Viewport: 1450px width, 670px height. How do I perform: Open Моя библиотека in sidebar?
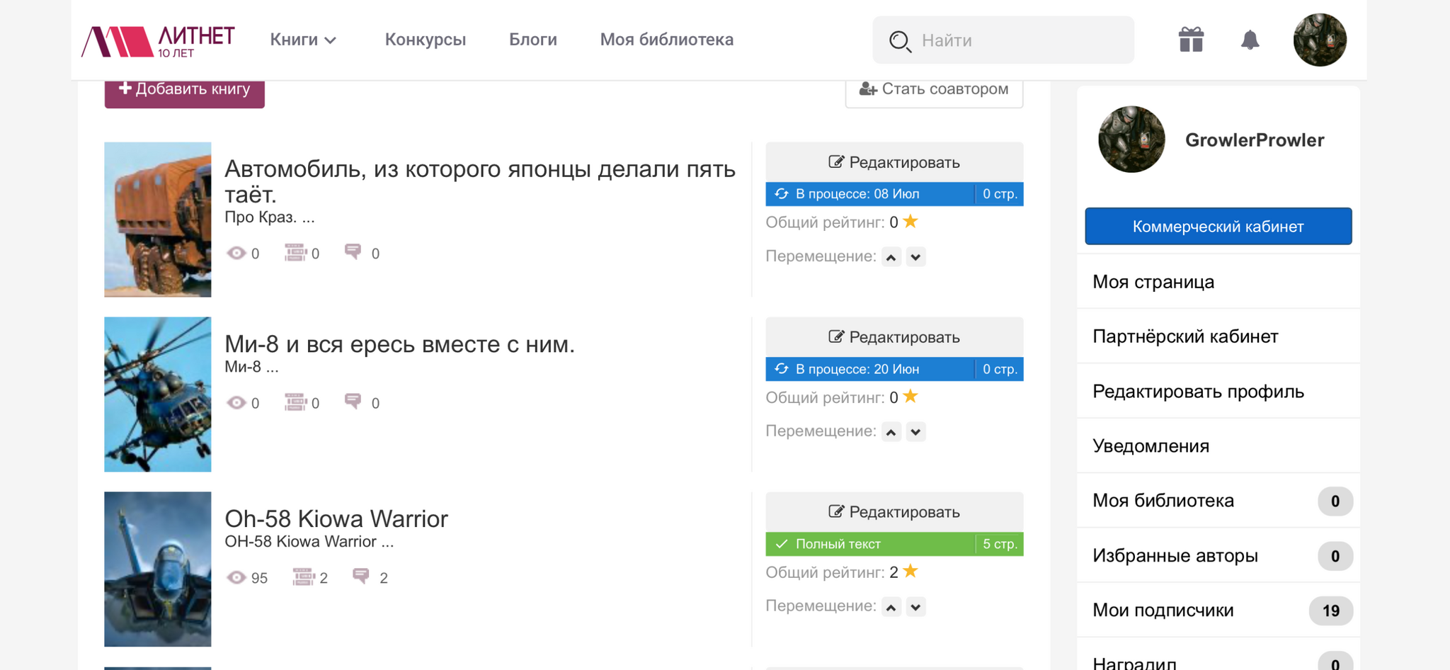click(x=1218, y=501)
